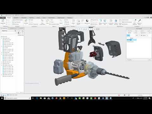Click the Revolve feature tool

67,24
